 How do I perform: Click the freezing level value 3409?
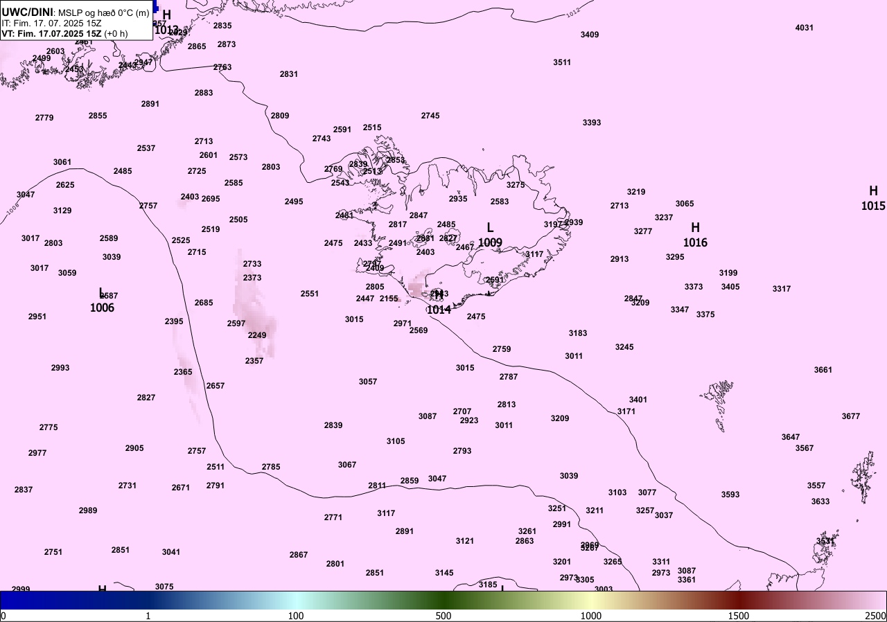tap(590, 35)
